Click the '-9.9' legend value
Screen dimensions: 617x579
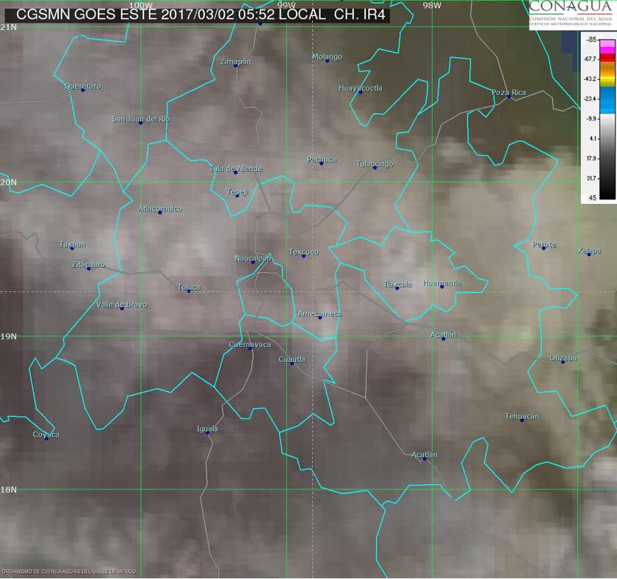pos(592,118)
